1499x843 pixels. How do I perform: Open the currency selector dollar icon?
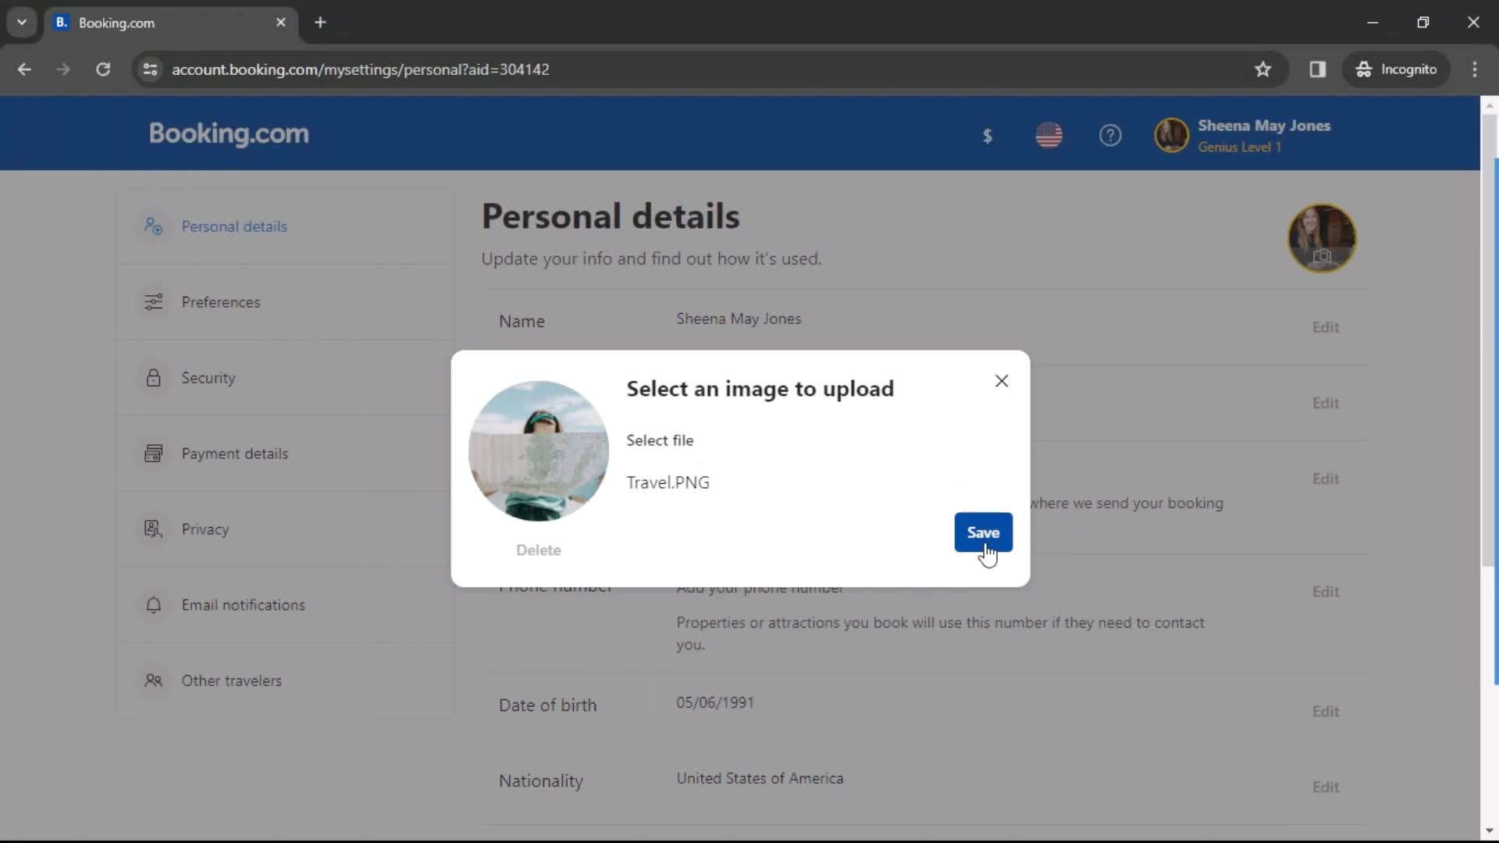(988, 133)
